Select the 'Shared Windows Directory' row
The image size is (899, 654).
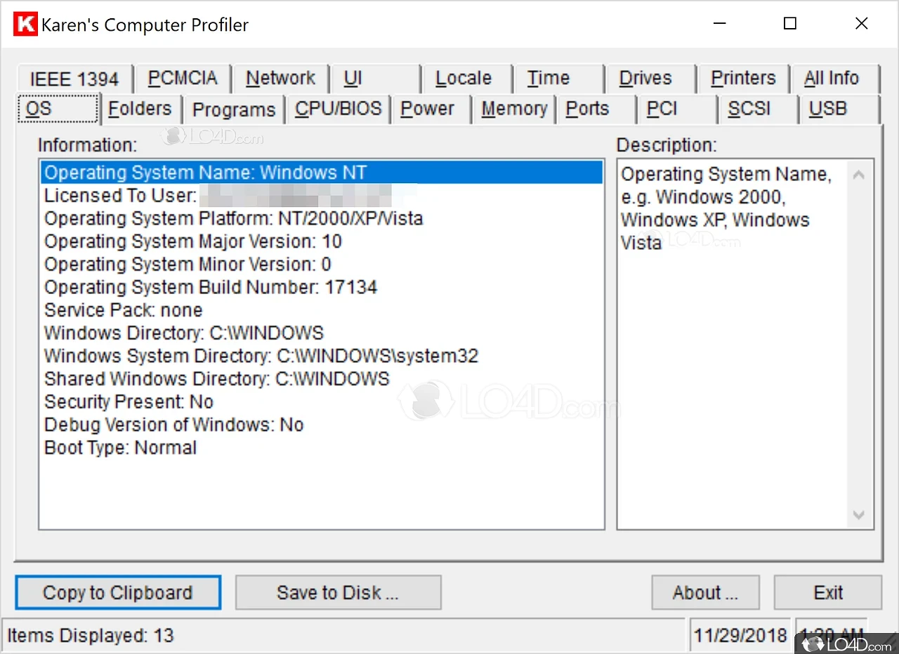(x=322, y=379)
